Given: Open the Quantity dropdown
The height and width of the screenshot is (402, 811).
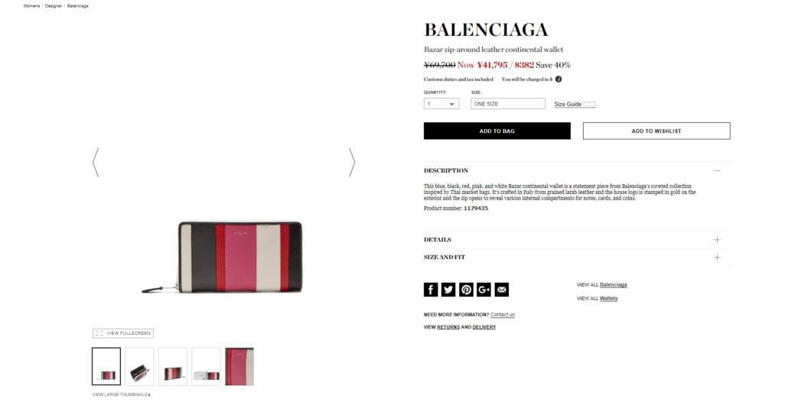Looking at the screenshot, I should [441, 104].
